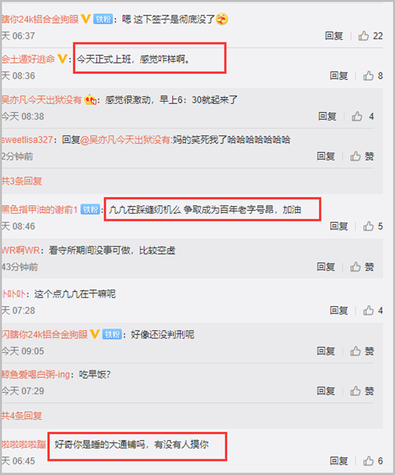
Task: Like the 大通铺 comment with 6 likes
Action: (x=368, y=461)
